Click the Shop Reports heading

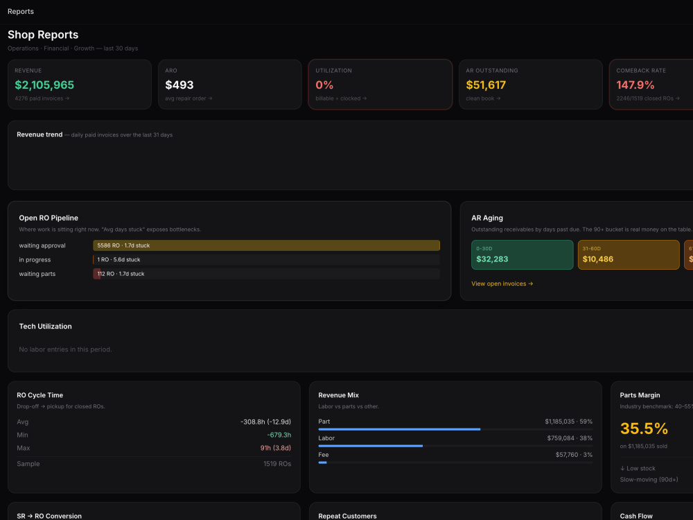43,35
